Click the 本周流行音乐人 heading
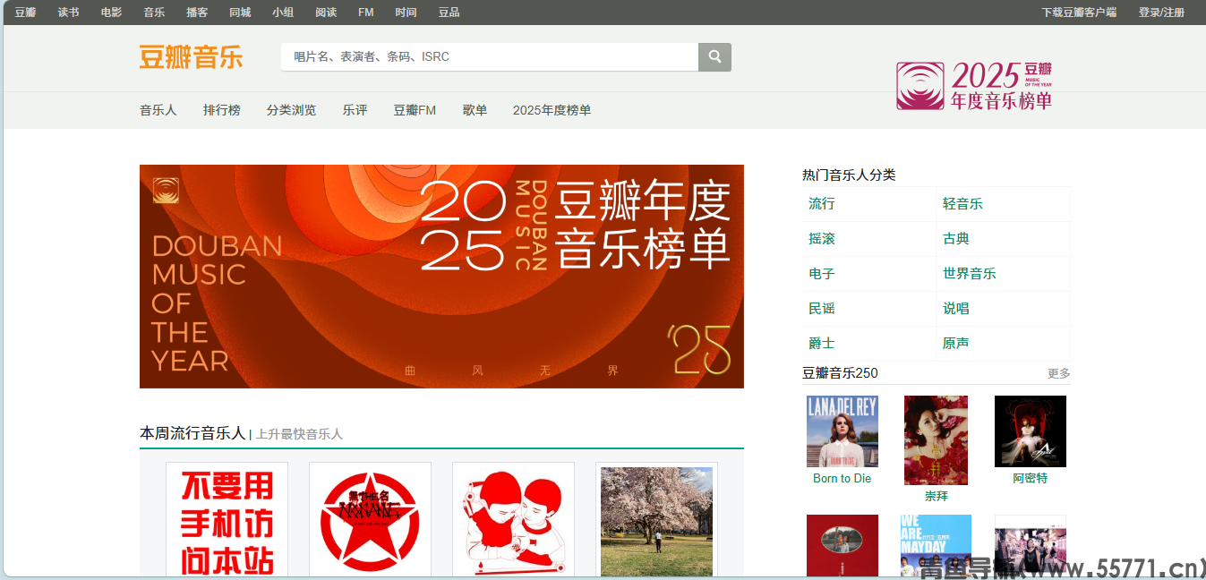1206x580 pixels. point(192,433)
